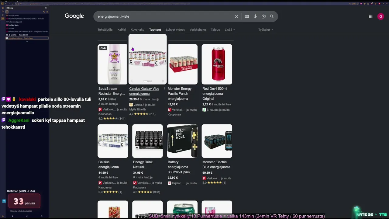Image resolution: width=389 pixels, height=219 pixels.
Task: Open Warhammer 40K Full Movie tab
Action: pos(27,32)
